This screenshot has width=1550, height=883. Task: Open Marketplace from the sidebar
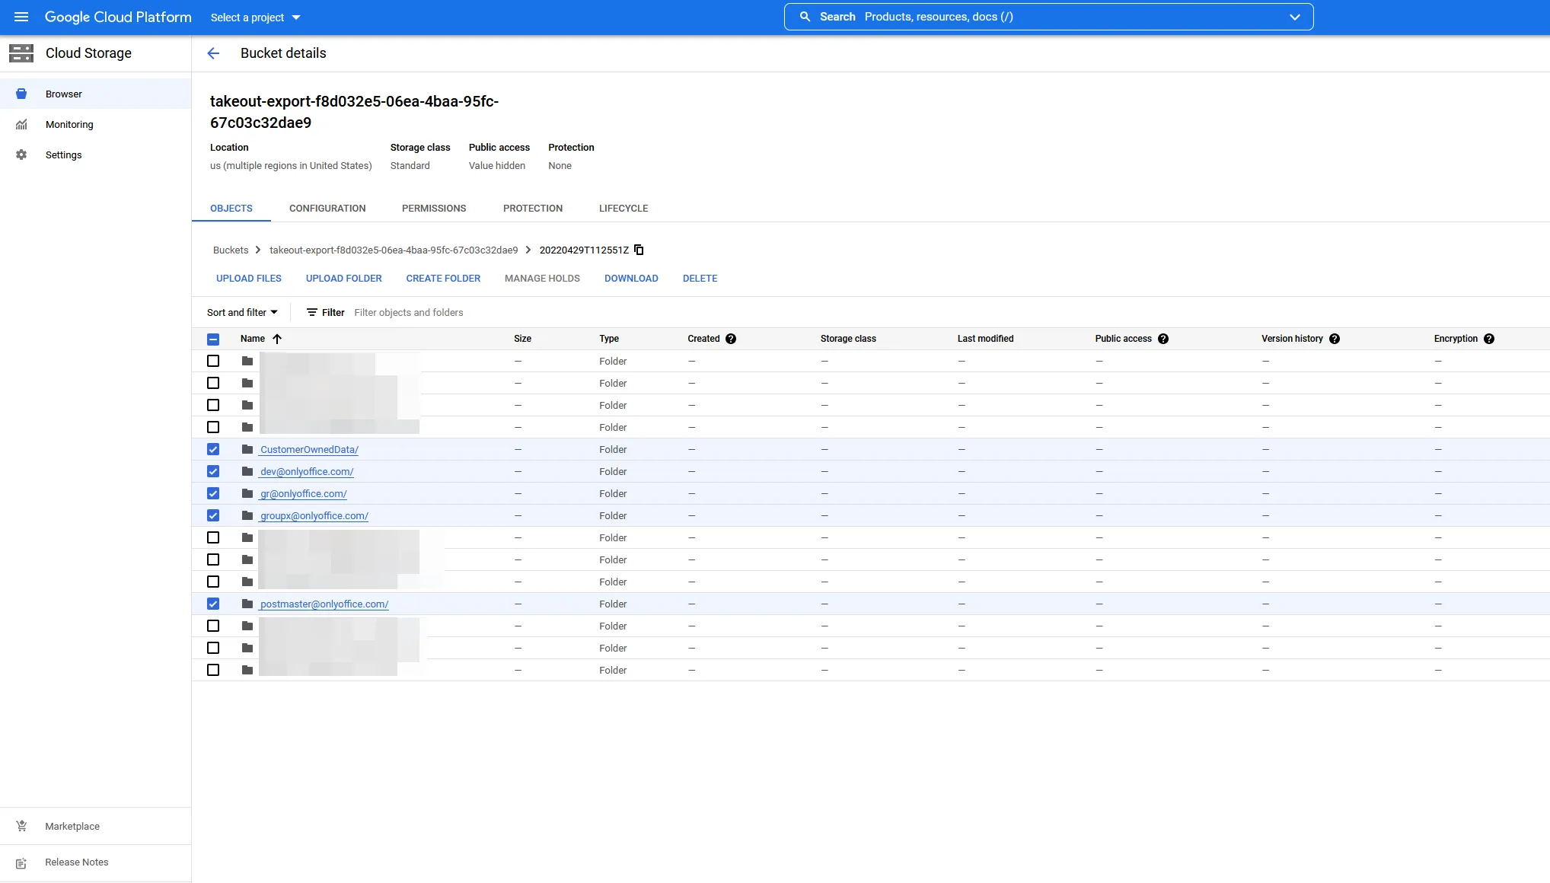[72, 826]
